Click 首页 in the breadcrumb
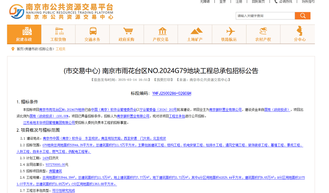The height and width of the screenshot is (193, 329). pos(20,49)
